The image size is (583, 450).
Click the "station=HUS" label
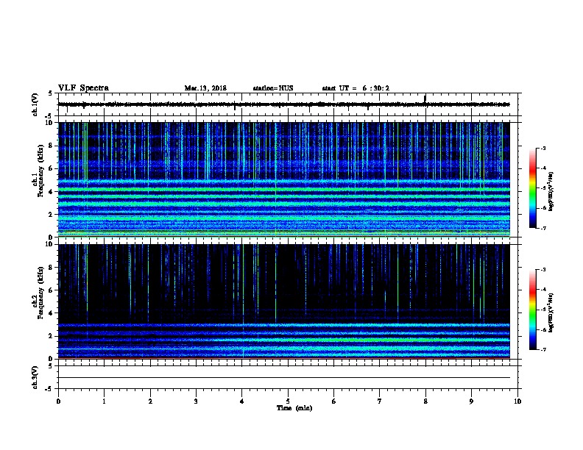pyautogui.click(x=273, y=88)
